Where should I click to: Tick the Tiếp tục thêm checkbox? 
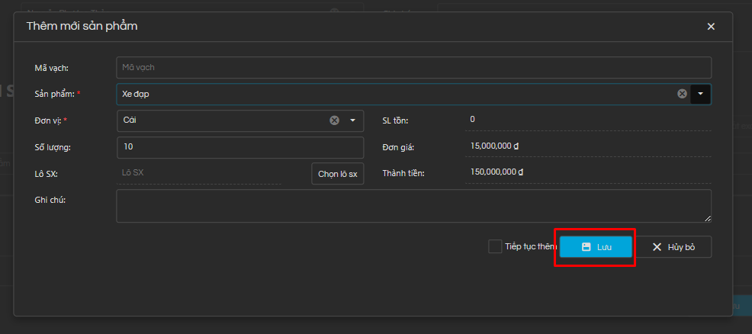[x=495, y=247]
